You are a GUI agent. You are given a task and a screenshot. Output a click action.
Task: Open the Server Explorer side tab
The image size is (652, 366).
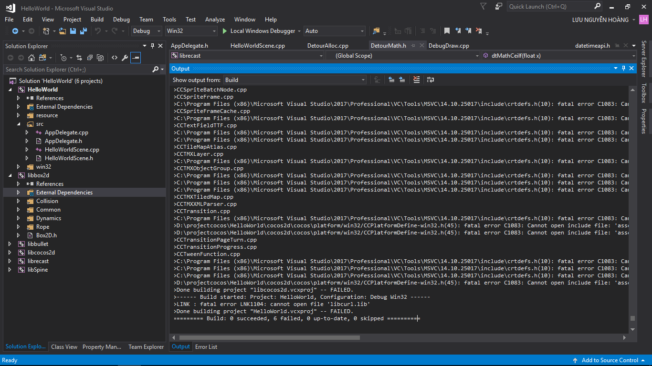click(644, 59)
